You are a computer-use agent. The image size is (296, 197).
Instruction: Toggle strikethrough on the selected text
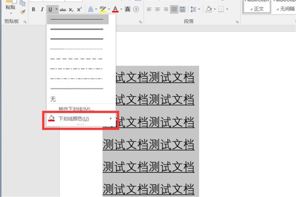click(63, 9)
